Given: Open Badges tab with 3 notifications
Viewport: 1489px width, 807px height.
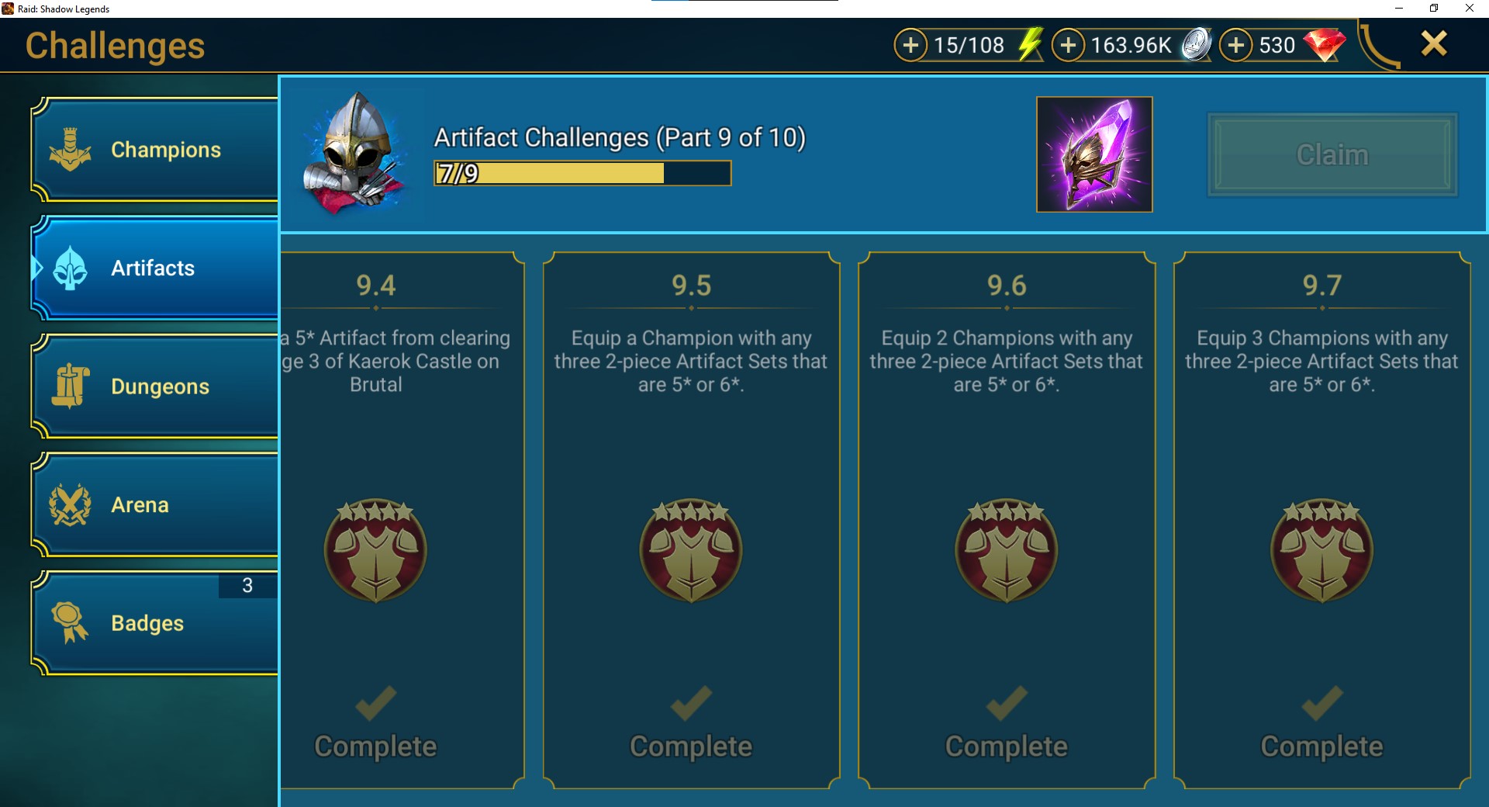Looking at the screenshot, I should (x=155, y=623).
